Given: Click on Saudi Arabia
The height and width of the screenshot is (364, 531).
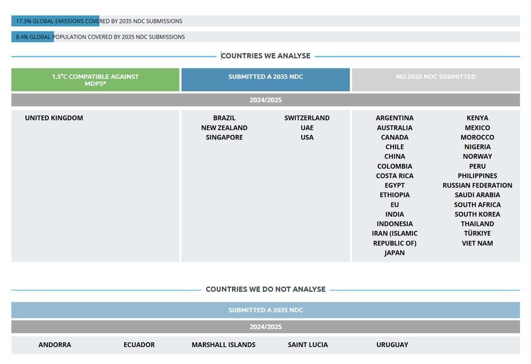Looking at the screenshot, I should pos(477,195).
